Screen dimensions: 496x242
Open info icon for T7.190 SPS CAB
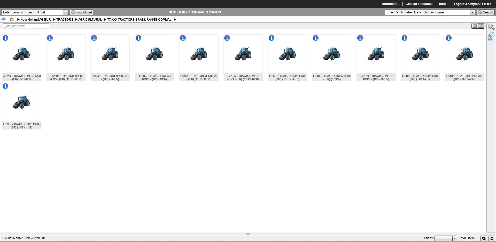[405, 38]
